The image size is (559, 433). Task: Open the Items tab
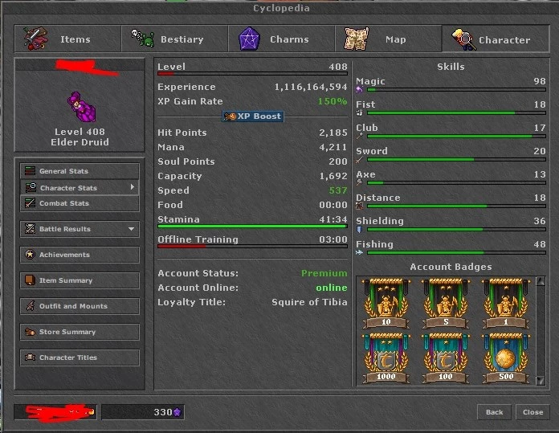point(67,39)
